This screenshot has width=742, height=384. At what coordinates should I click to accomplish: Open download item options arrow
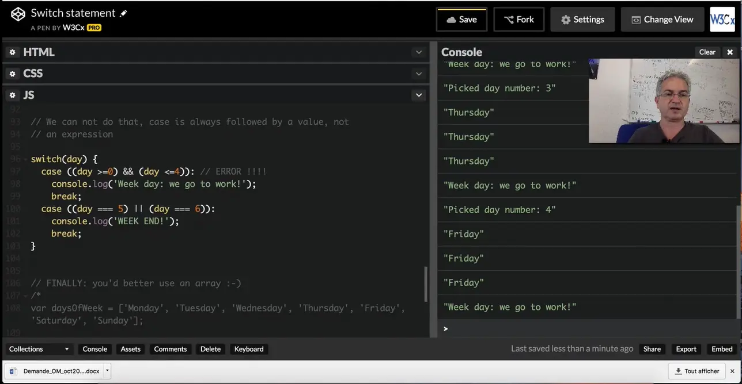tap(107, 371)
